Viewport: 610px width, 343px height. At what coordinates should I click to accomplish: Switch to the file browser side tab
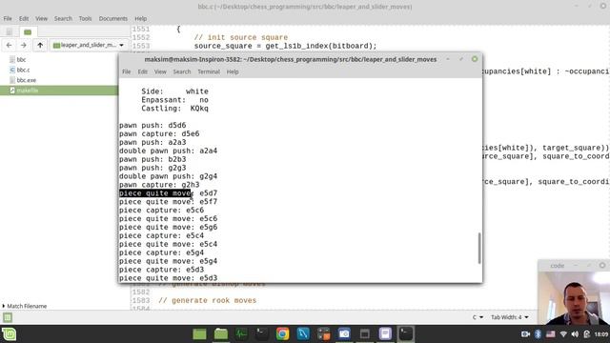point(28,31)
